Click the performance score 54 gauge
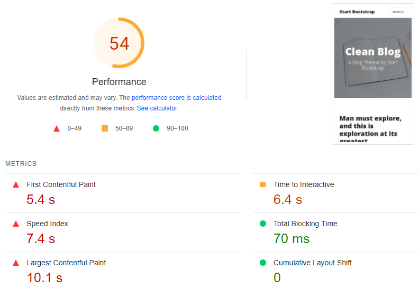The width and height of the screenshot is (419, 288). 119,43
